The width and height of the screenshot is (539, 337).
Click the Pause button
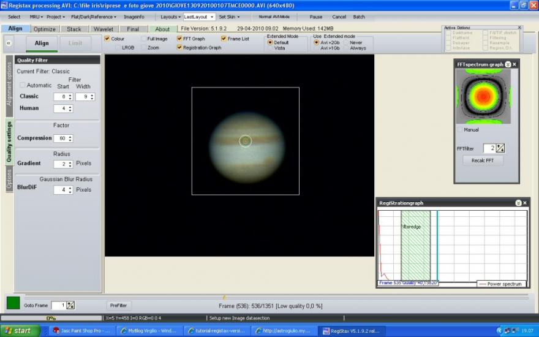coord(316,17)
